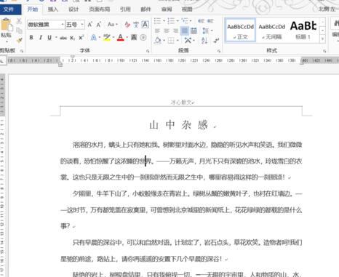339x277 pixels.
Task: Click the Paste clipboard icon
Action: 7,25
